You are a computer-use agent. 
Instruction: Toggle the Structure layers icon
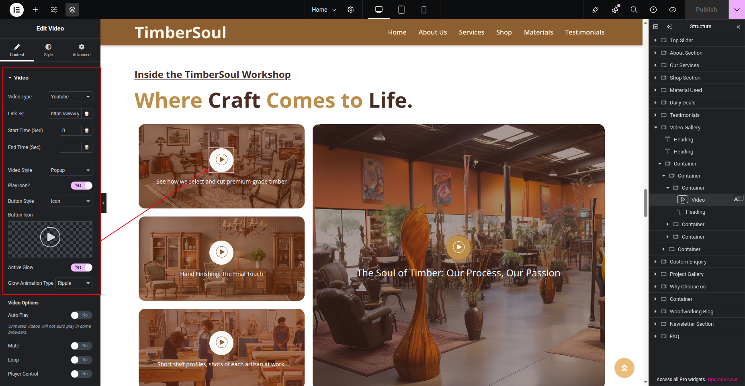72,10
